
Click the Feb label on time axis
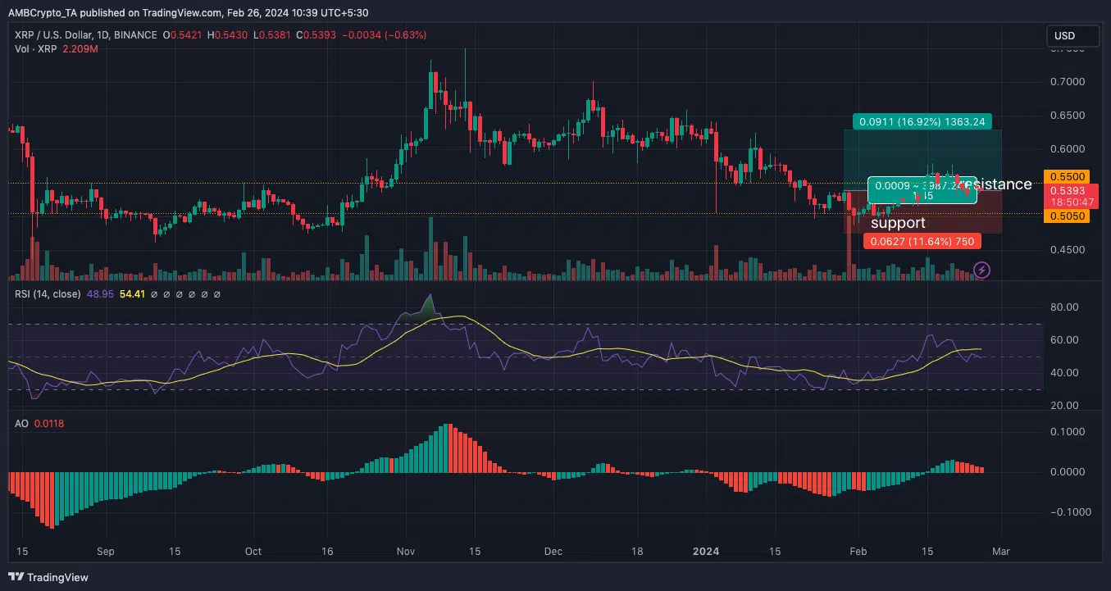pyautogui.click(x=857, y=552)
